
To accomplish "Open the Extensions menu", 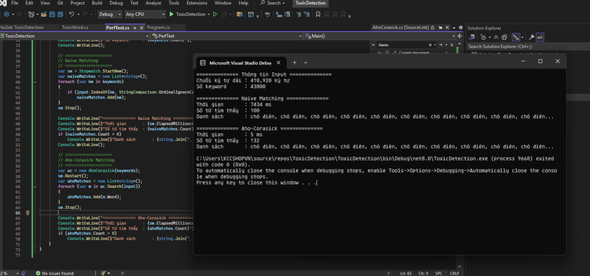I will pyautogui.click(x=197, y=3).
